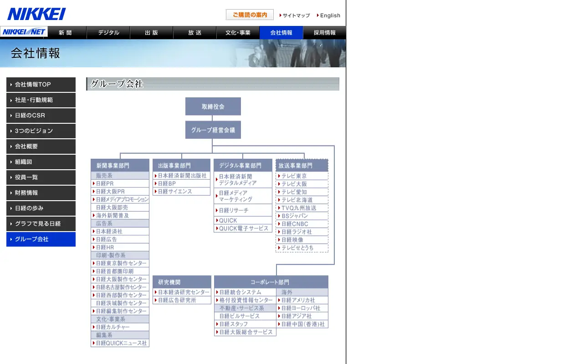Click the NIKKEI logo

pyautogui.click(x=36, y=14)
